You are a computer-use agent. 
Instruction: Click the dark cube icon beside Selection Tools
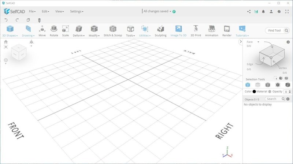[x=281, y=78]
